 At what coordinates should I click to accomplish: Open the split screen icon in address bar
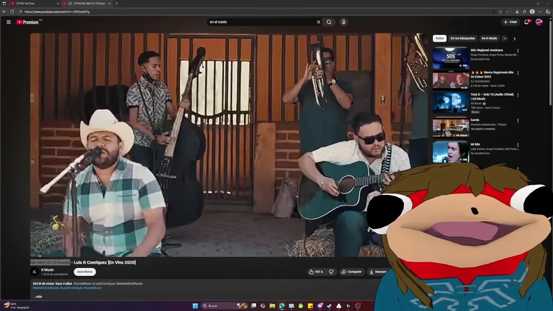click(x=500, y=12)
